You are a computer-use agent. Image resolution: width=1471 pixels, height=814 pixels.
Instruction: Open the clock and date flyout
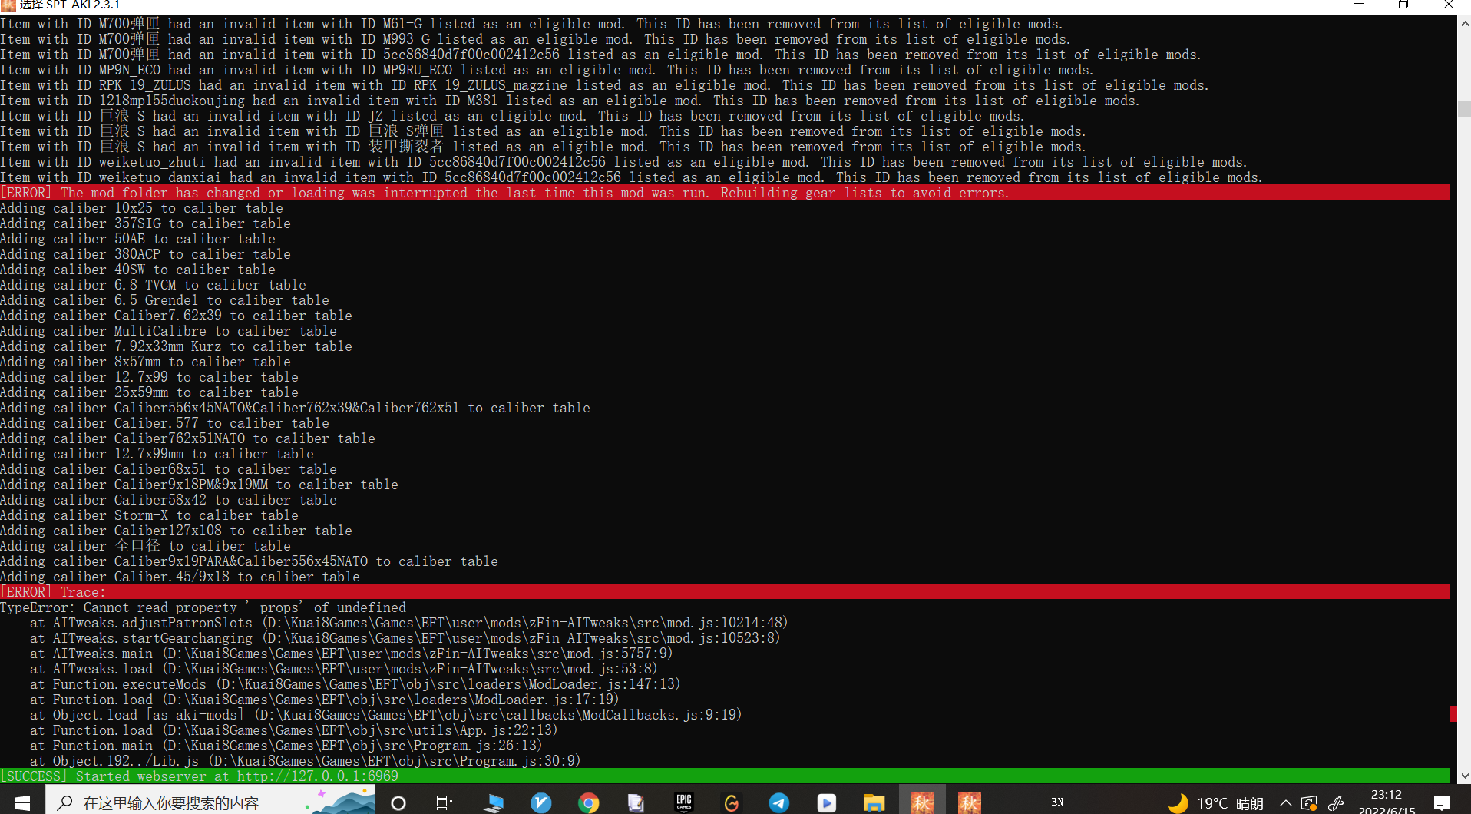point(1386,801)
